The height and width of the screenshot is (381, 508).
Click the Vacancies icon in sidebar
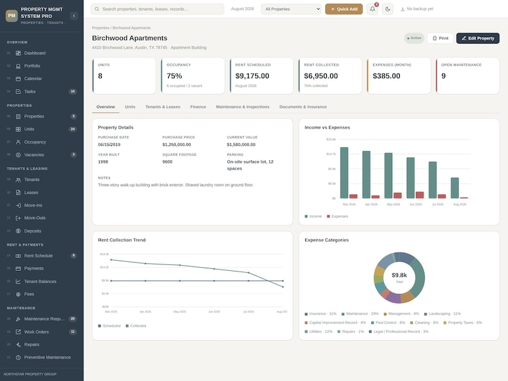click(x=18, y=155)
